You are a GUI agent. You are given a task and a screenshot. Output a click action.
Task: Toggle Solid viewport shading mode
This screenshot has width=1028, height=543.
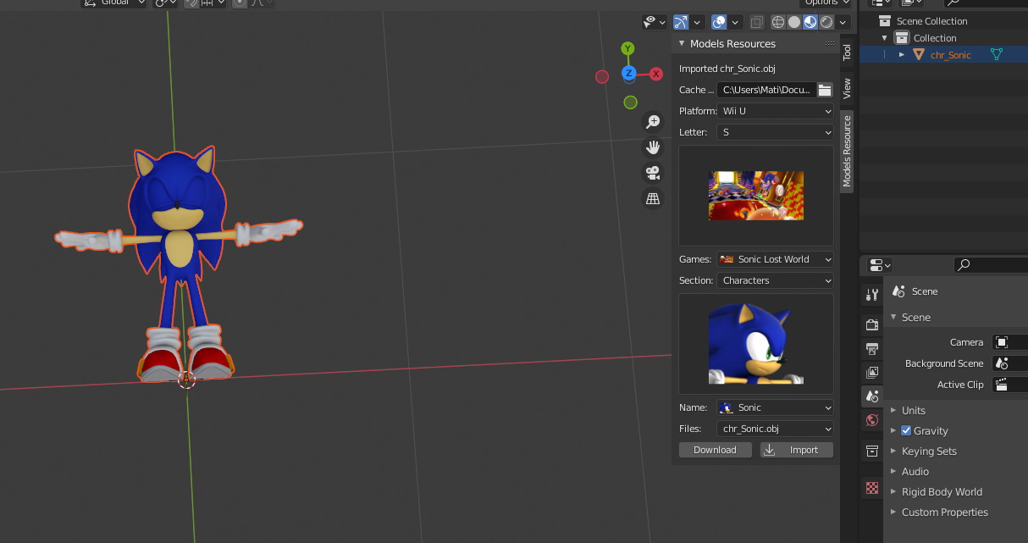(x=793, y=22)
